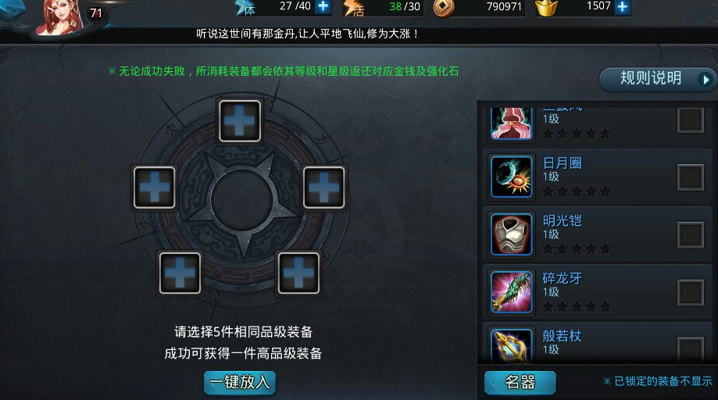Check the box for 日月圈
The height and width of the screenshot is (400, 718).
[691, 177]
